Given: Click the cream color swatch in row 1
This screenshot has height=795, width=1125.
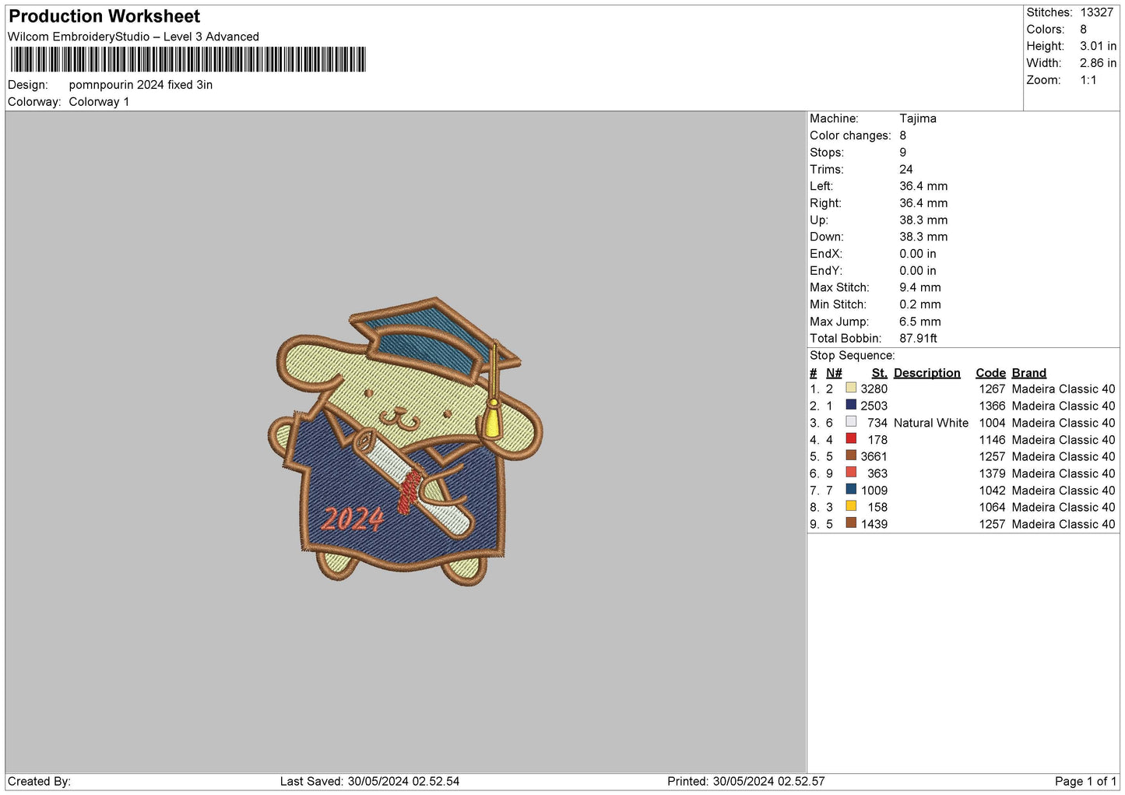Looking at the screenshot, I should click(851, 388).
